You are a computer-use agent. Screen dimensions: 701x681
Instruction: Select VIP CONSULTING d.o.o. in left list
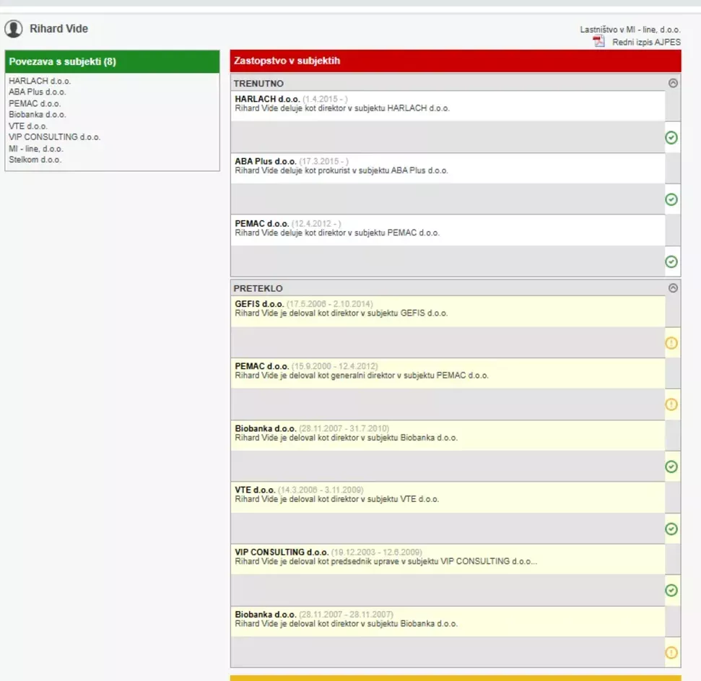[55, 137]
